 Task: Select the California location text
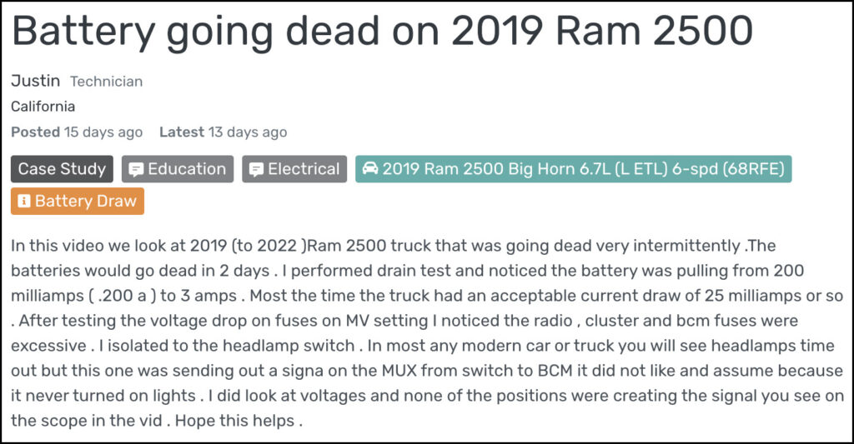[x=43, y=106]
